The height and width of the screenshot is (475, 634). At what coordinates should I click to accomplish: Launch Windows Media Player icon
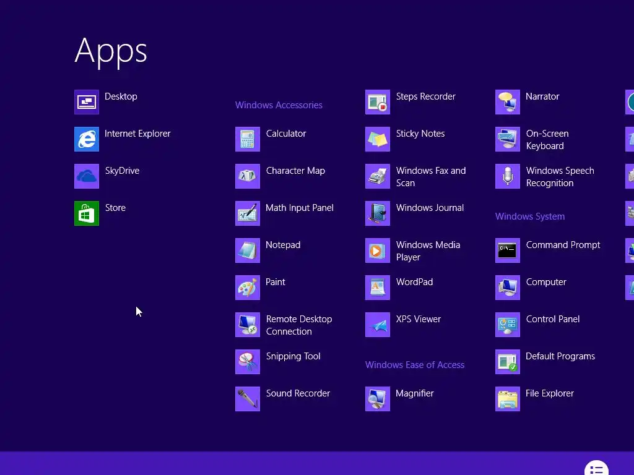[x=378, y=250]
